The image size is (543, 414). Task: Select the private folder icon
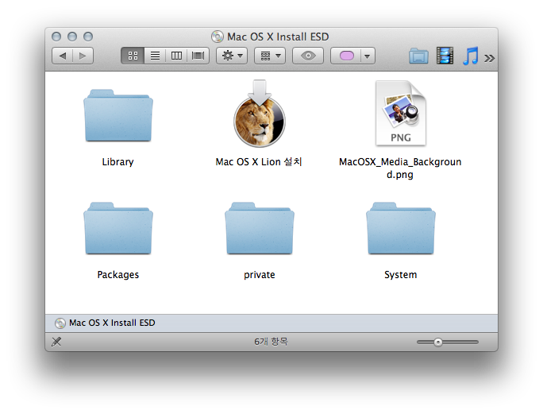point(260,229)
